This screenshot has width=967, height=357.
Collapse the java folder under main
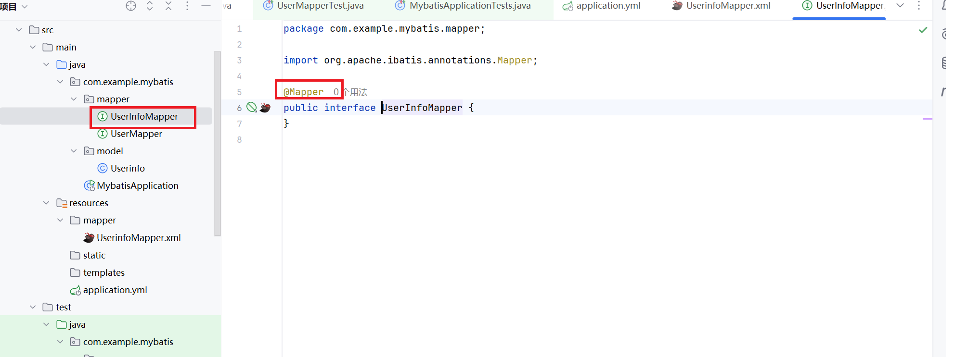coord(46,64)
